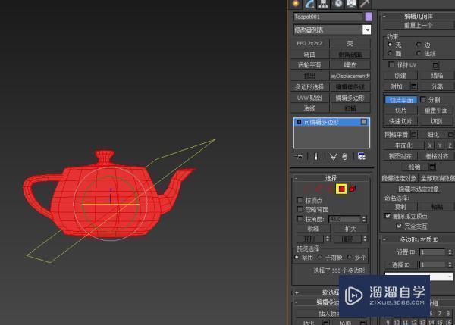Image resolution: width=455 pixels, height=325 pixels.
Task: Apply the 弯曲 (Bend) modifier button
Action: [309, 55]
